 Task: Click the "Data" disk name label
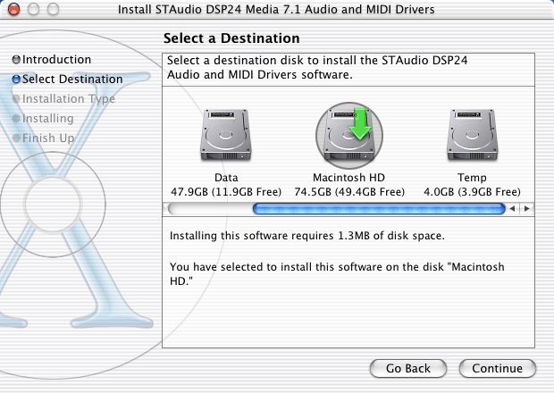(226, 177)
